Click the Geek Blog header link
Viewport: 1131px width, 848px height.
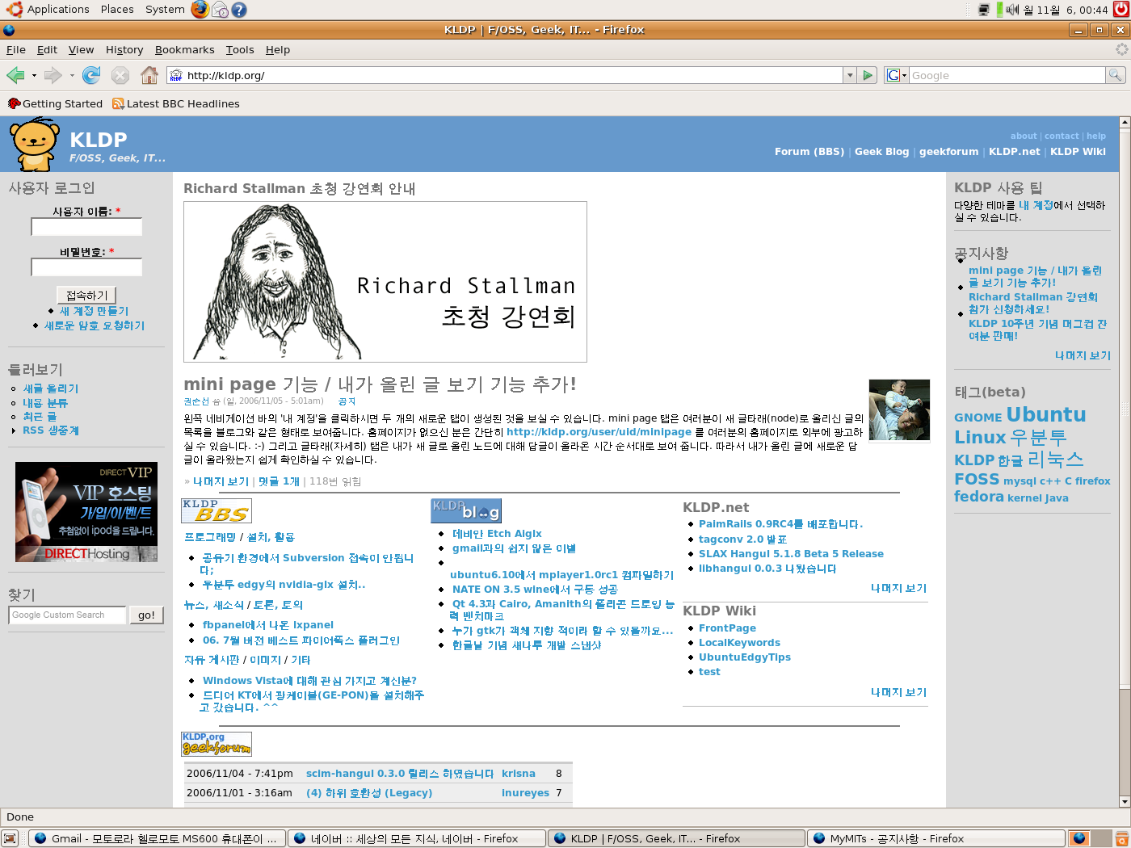pos(881,151)
